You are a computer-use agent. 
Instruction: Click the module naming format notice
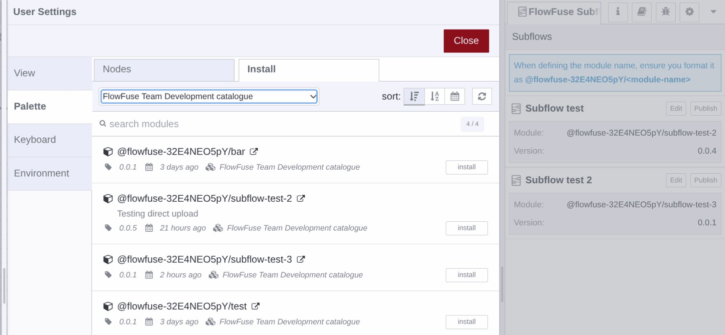[615, 73]
